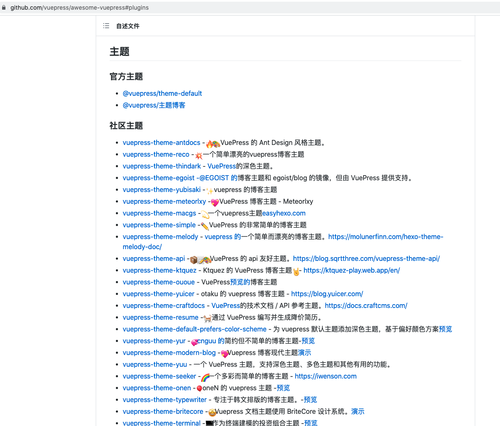Open vuepress-theme-seeker link
This screenshot has width=500, height=426.
tap(160, 377)
